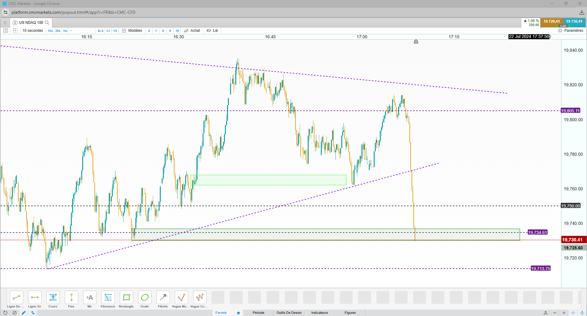Screen dimensions: 587x316
Task: Open the chart layout grid icon
Action: [x=15, y=31]
